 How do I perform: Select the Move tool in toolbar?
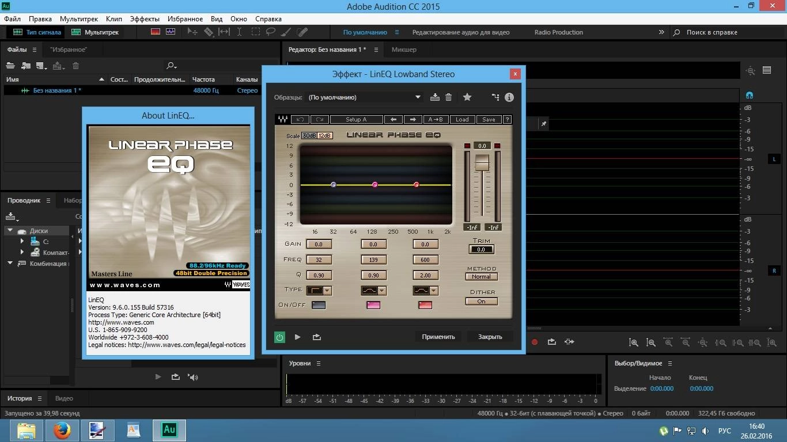point(192,32)
